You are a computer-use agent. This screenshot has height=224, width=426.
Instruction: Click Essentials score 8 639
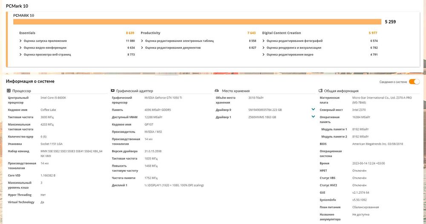click(130, 33)
